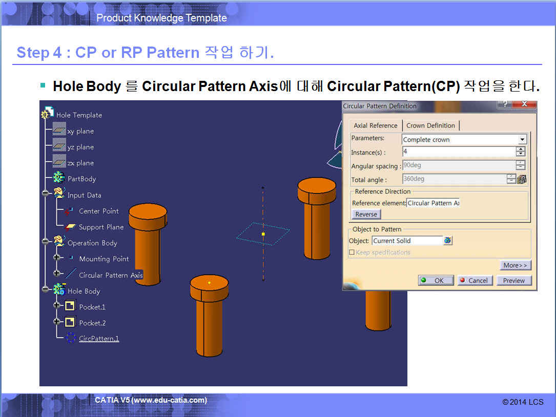Expand the Pocket.2 tree node
556x417 pixels.
tap(56, 321)
